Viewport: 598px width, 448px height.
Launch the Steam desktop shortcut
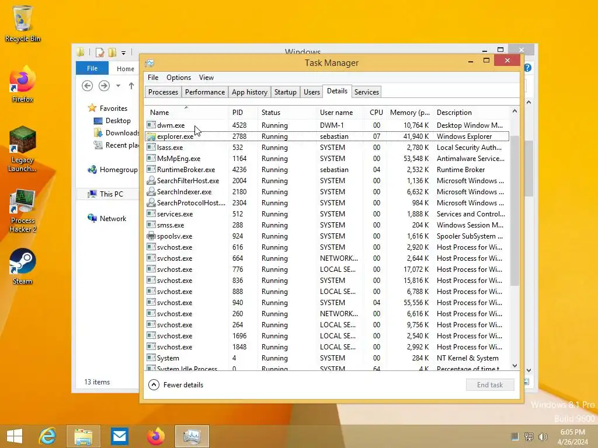22,266
